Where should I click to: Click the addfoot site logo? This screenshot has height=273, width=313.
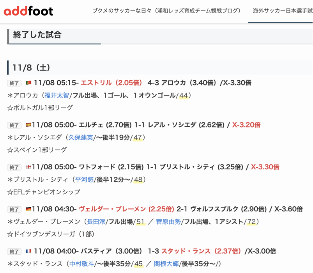coord(28,11)
